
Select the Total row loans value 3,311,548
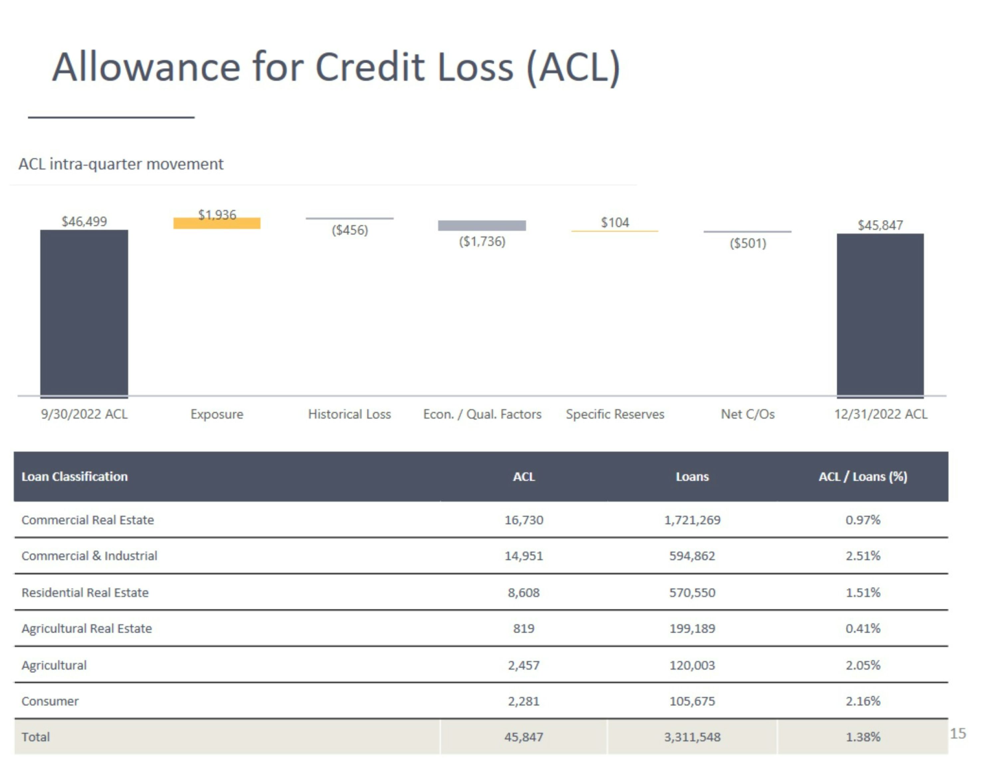click(692, 737)
